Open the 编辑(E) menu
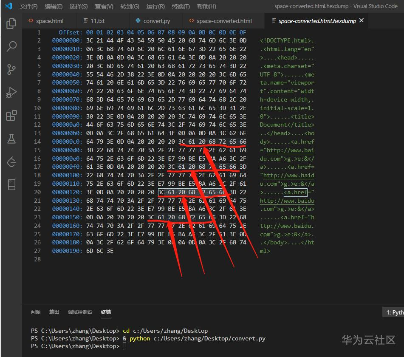Image resolution: width=404 pixels, height=357 pixels. (x=54, y=6)
